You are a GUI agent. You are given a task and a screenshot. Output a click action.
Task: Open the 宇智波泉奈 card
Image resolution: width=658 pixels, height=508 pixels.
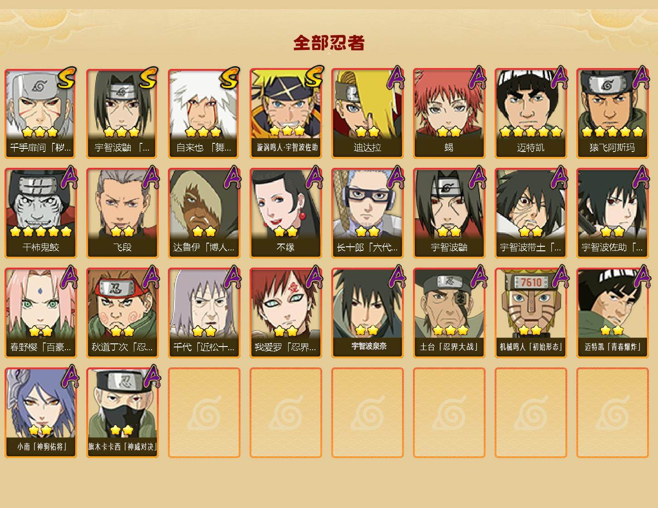click(368, 313)
